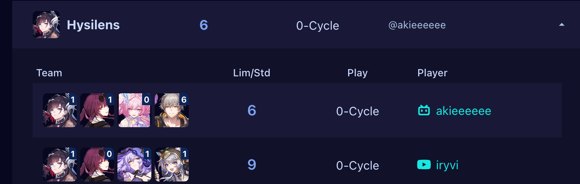Select first character portrait in iryvi team
The image size is (580, 184).
coord(59,164)
